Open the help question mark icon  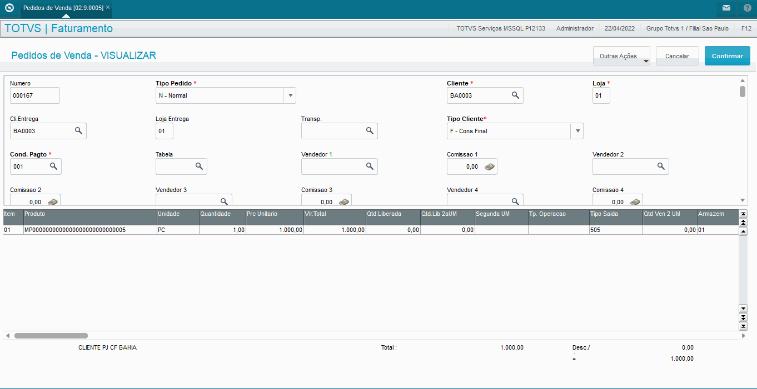747,8
